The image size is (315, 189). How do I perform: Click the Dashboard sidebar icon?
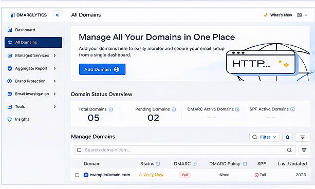point(10,30)
